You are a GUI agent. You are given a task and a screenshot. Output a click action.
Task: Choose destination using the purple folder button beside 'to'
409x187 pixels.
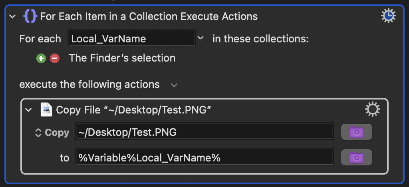[357, 157]
